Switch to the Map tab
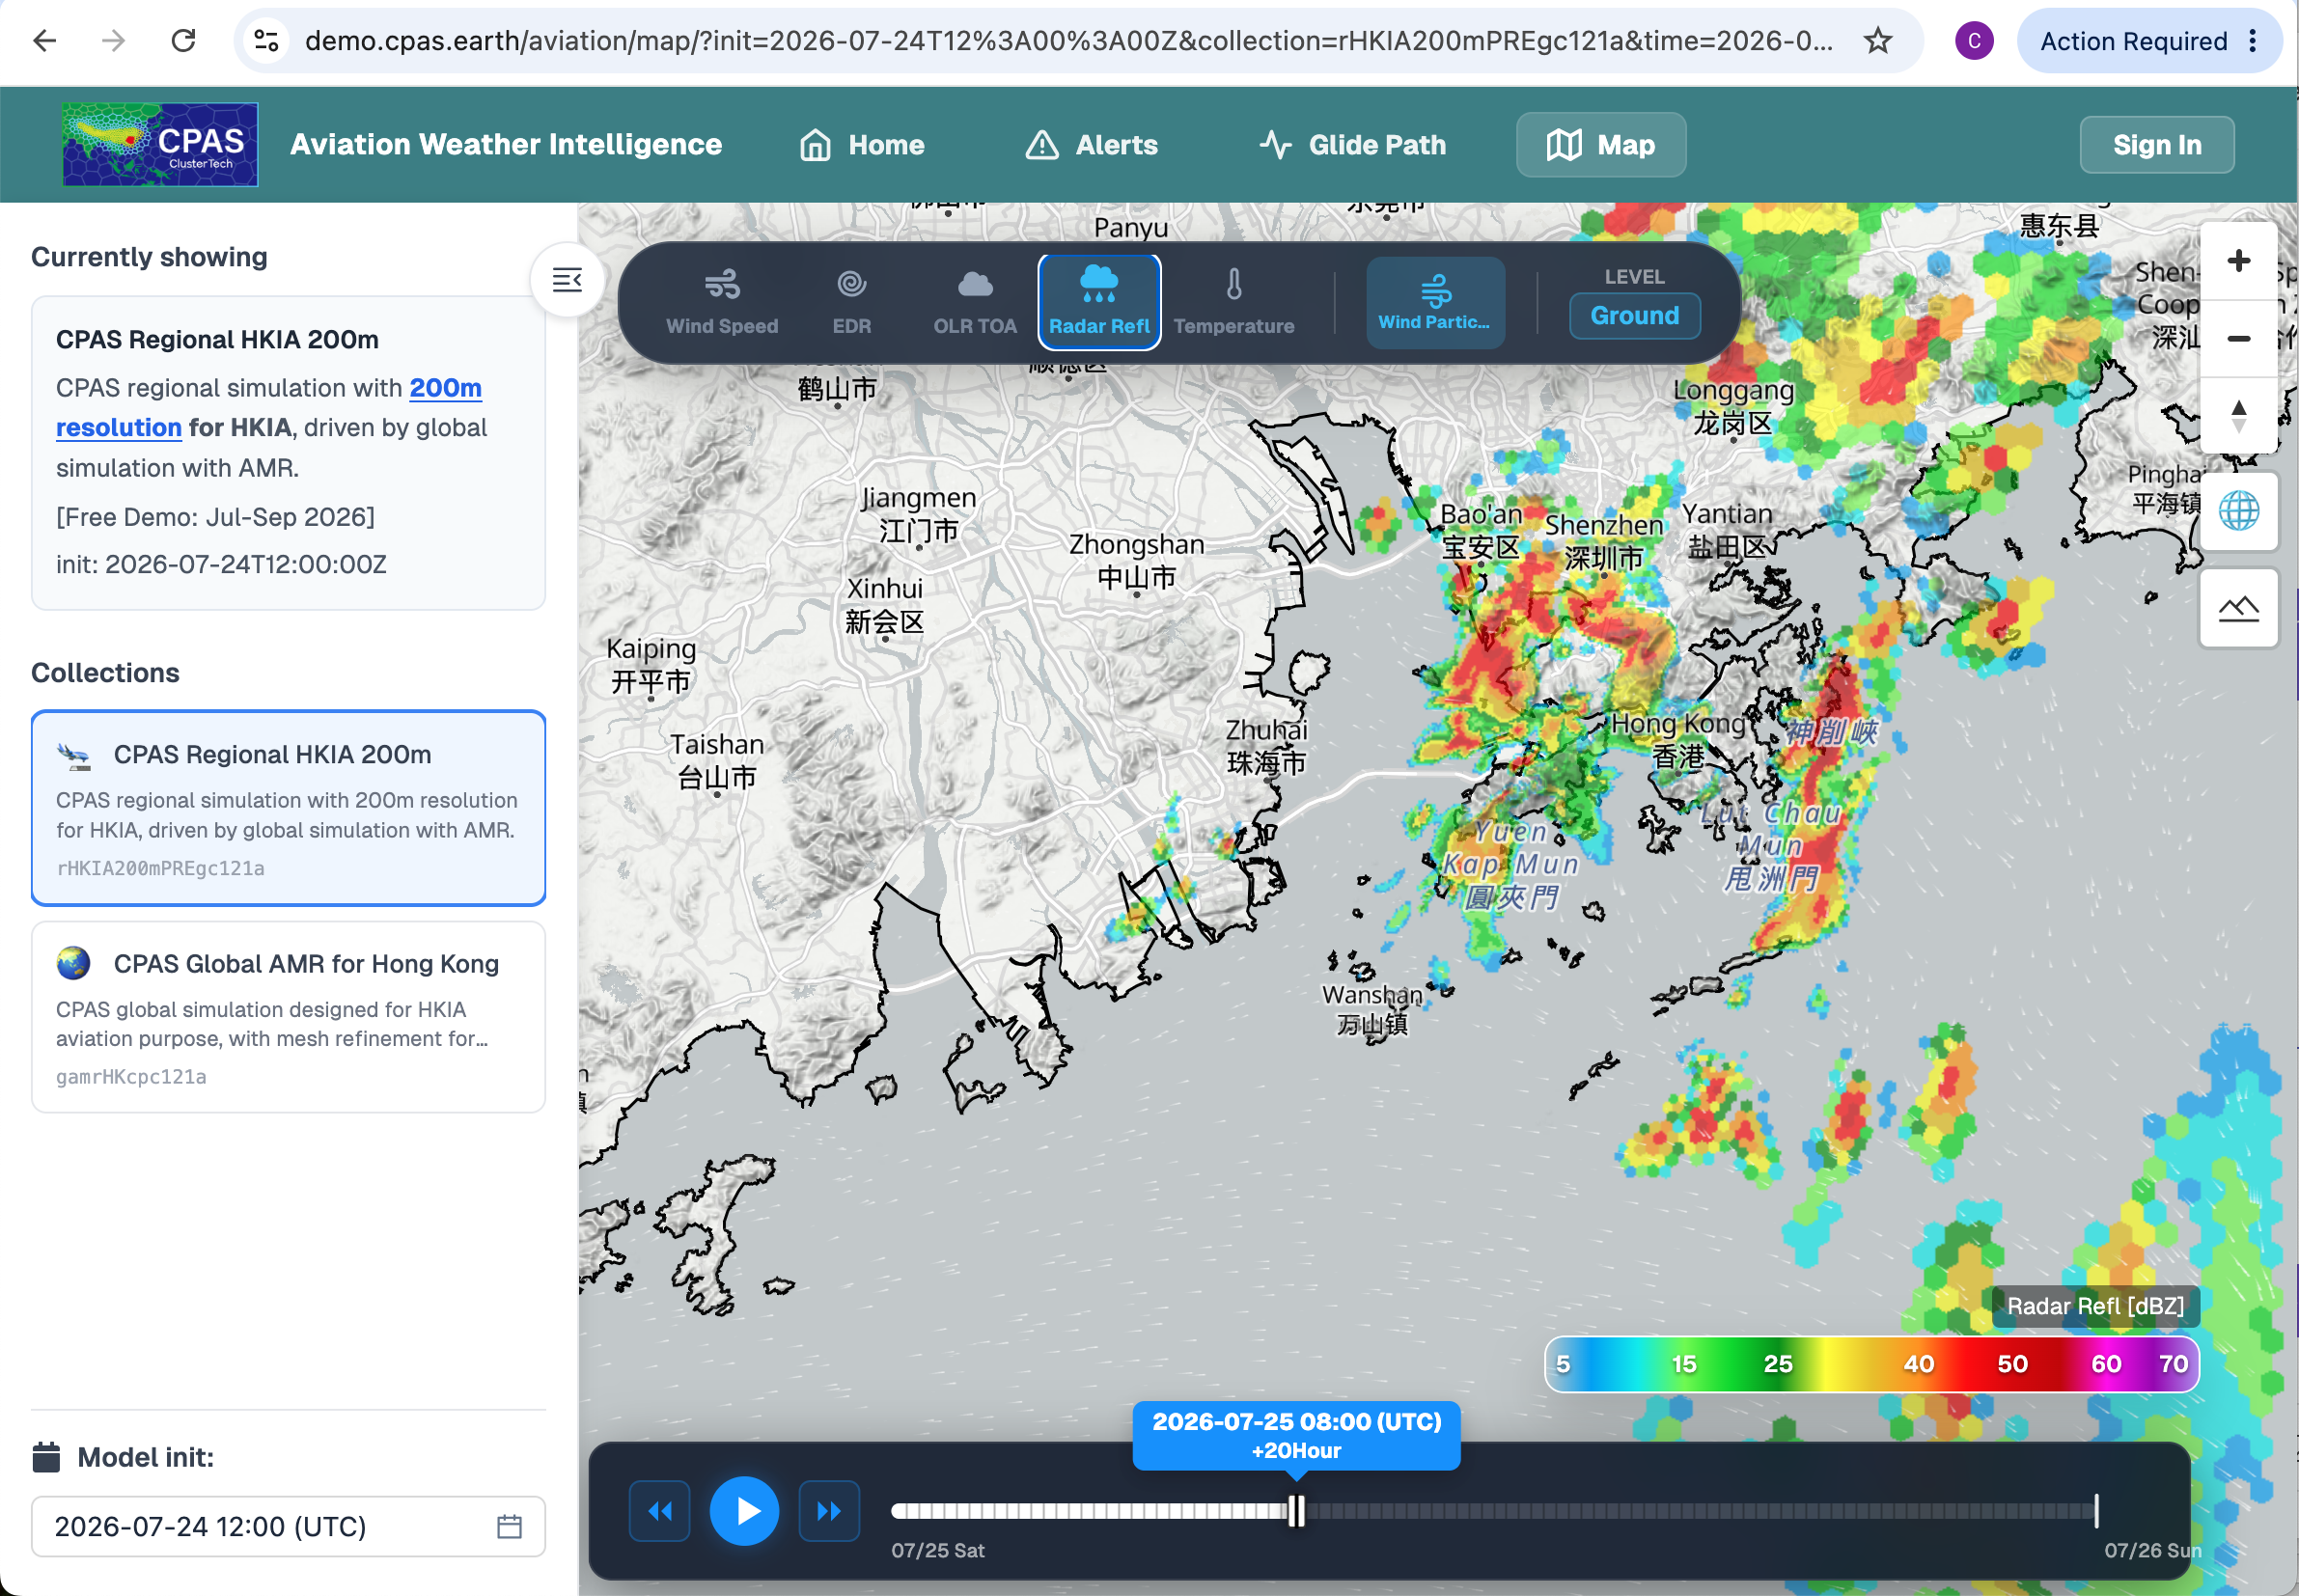 [1600, 145]
